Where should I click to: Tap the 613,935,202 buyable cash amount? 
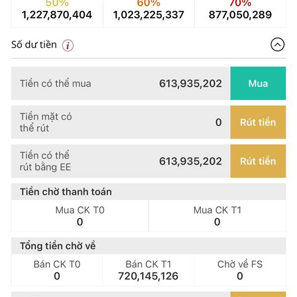click(191, 84)
